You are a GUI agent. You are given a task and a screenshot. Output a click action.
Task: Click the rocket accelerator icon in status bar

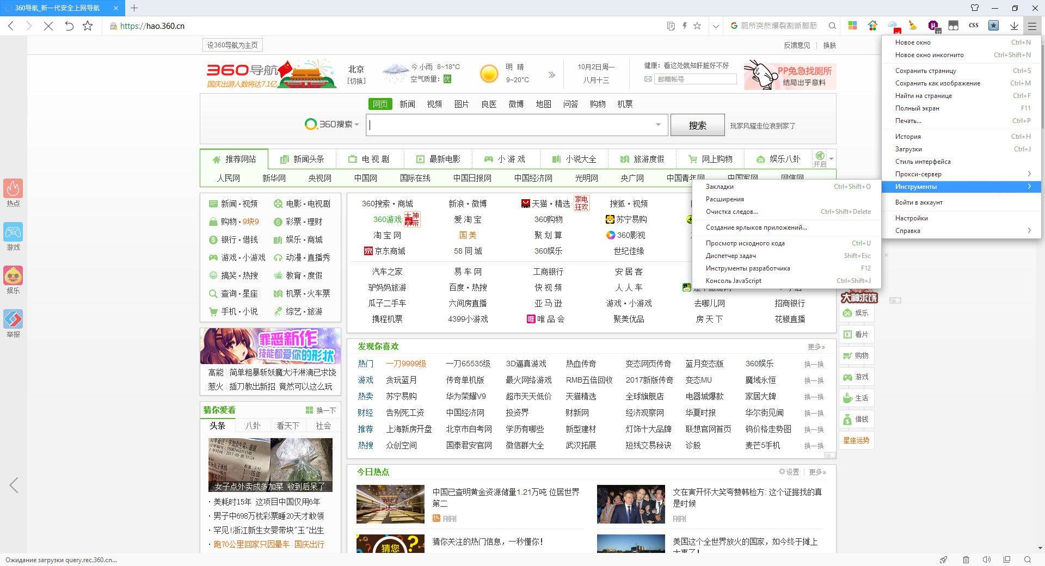pyautogui.click(x=944, y=559)
